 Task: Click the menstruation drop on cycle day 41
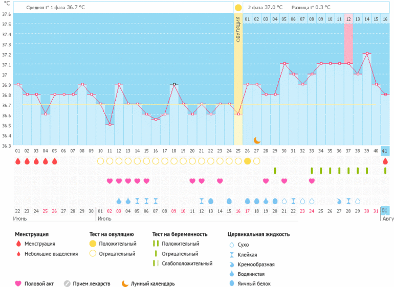385,161
